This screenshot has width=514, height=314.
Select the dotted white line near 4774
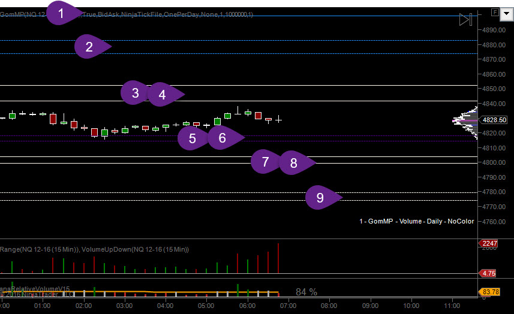coord(239,200)
